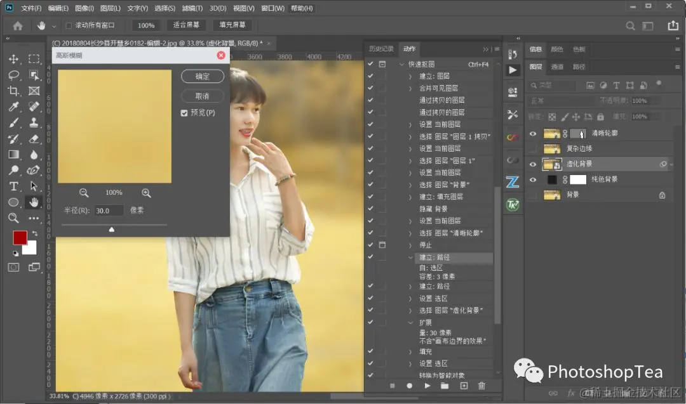Click the Home icon in the options bar

click(18, 26)
